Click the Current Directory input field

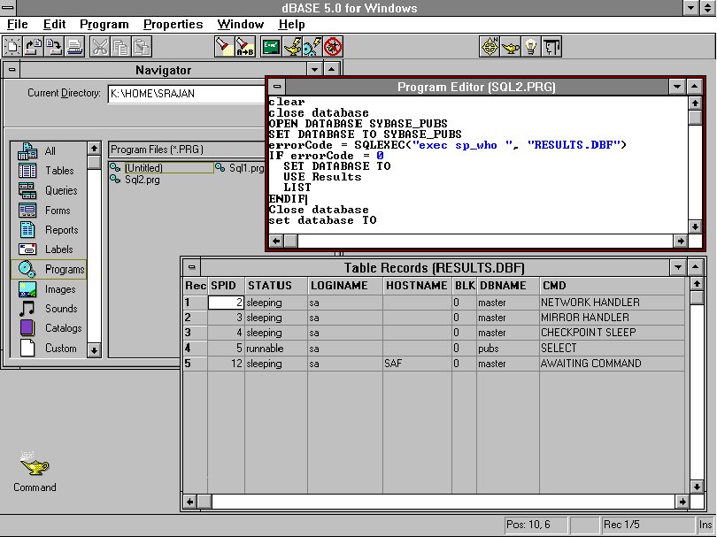click(x=186, y=94)
